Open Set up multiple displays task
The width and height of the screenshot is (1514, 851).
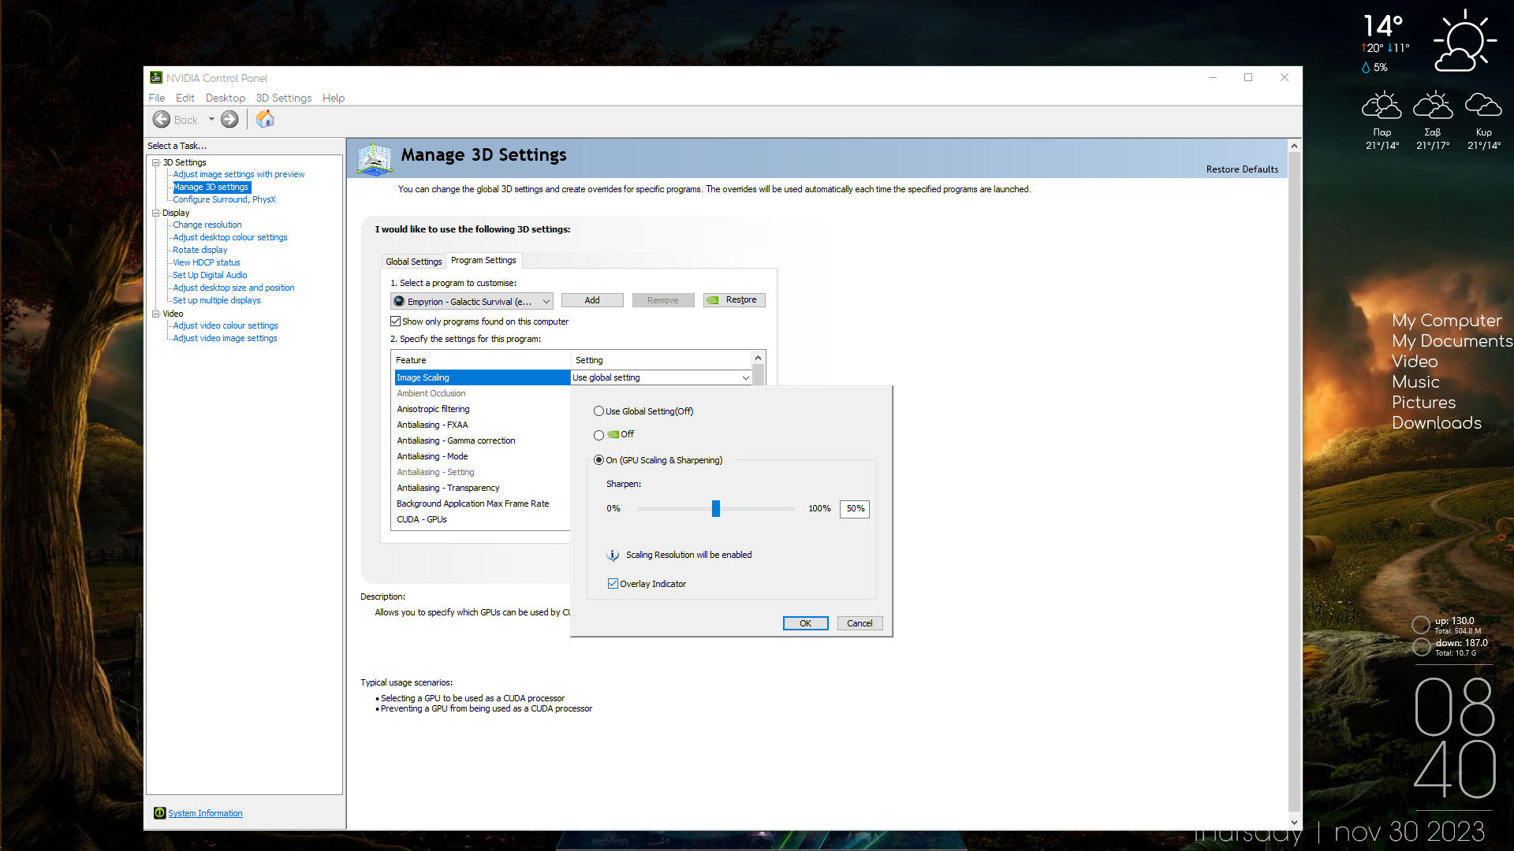tap(217, 300)
